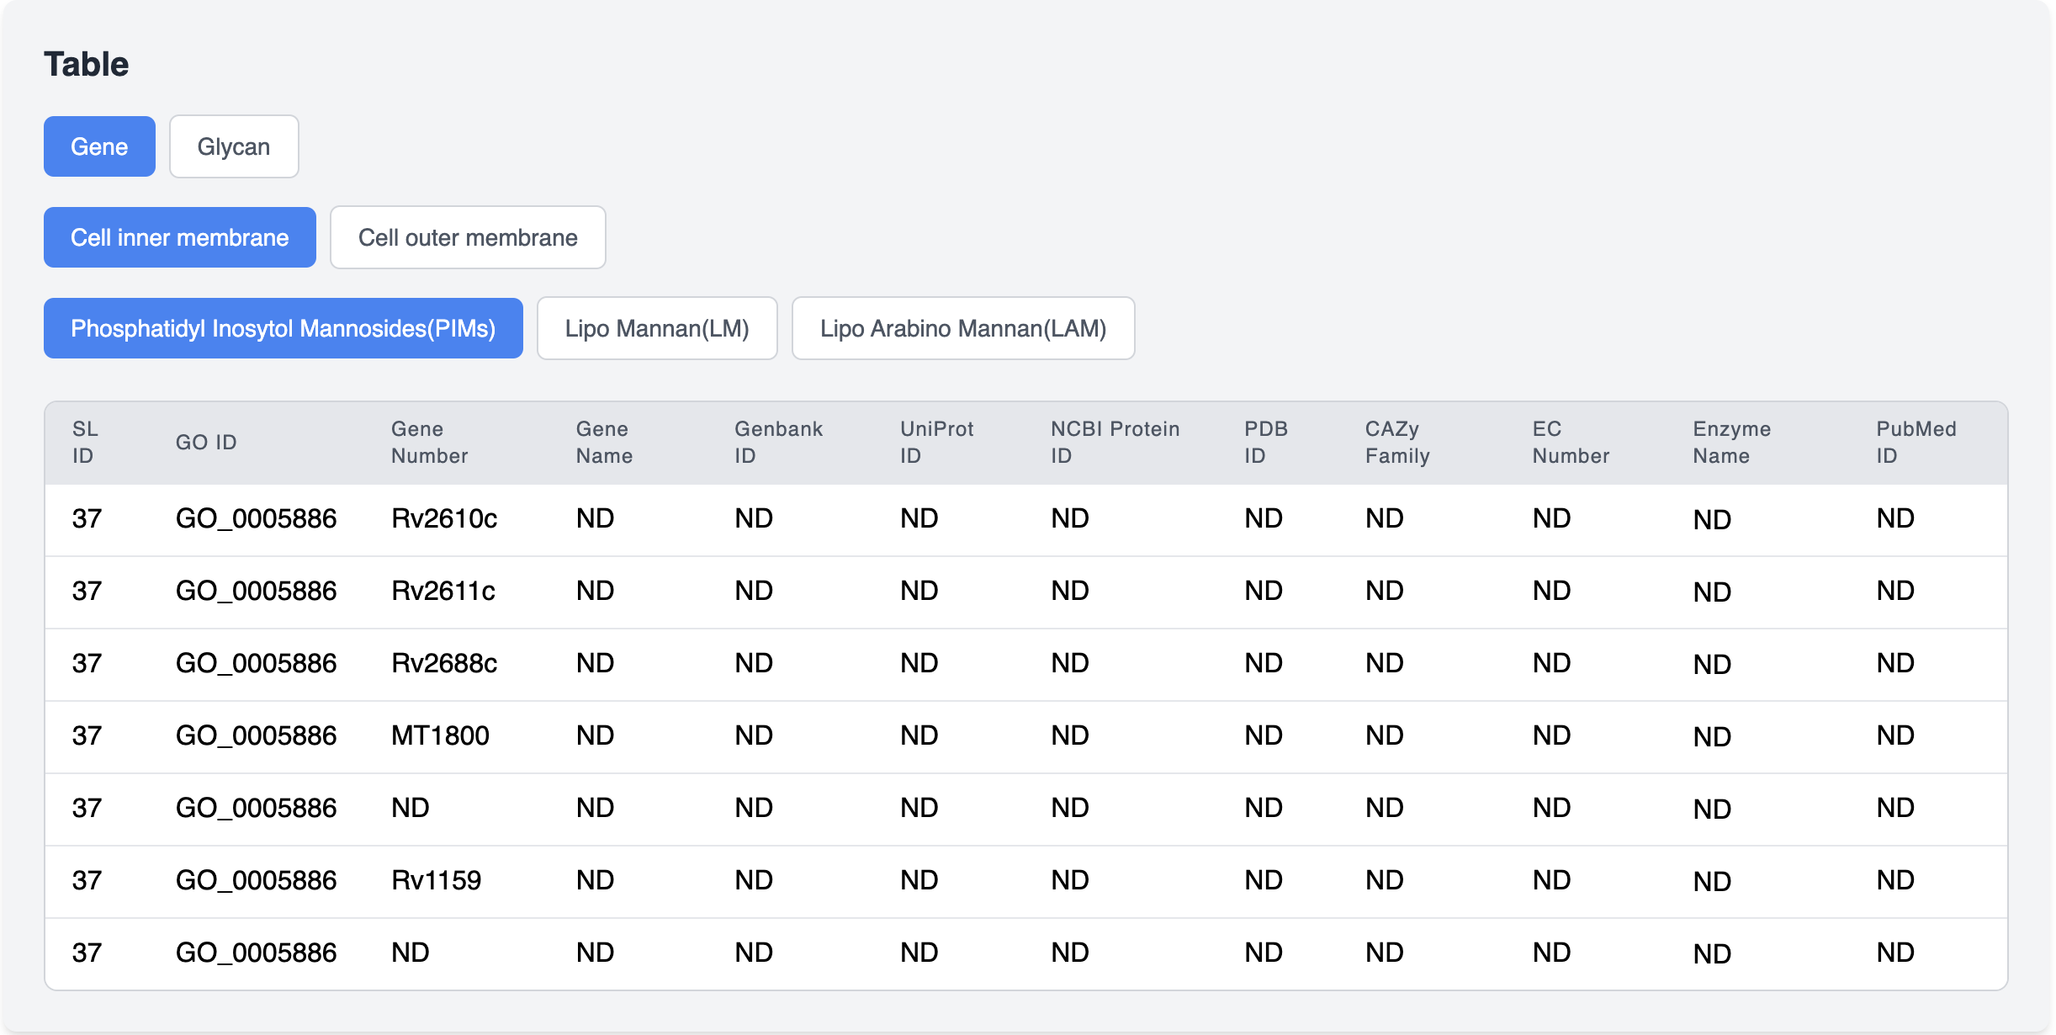
Task: Click gene number Rv2611c
Action: (443, 591)
